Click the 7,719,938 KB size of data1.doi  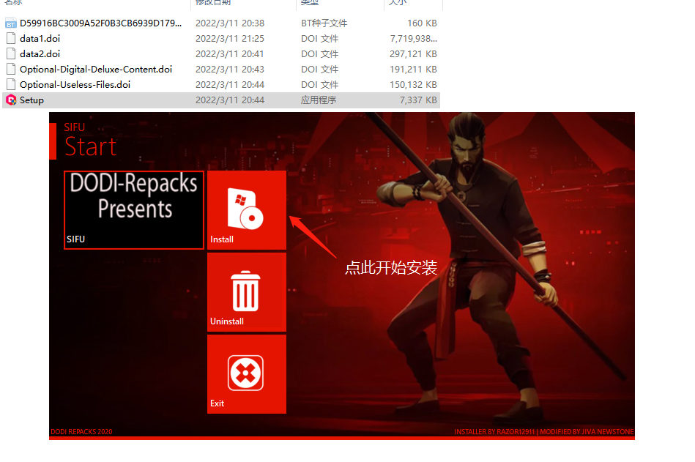point(414,38)
